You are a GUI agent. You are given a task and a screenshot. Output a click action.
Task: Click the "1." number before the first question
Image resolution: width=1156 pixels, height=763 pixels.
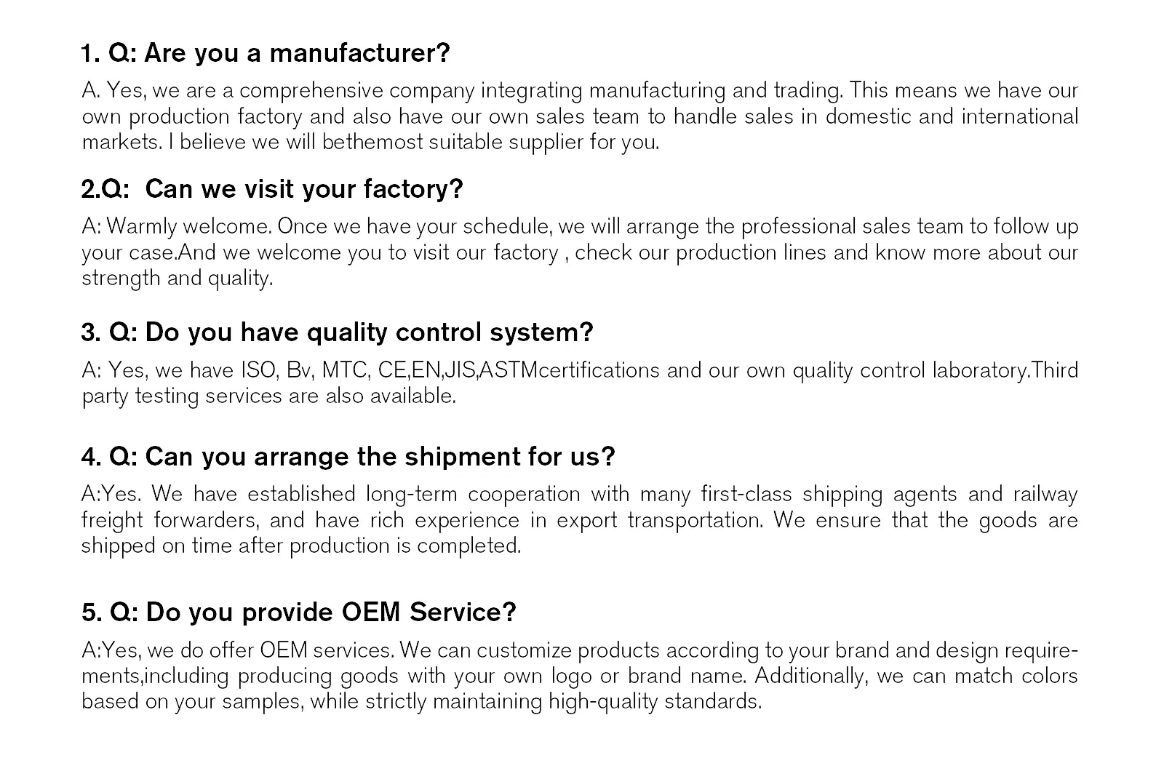pos(89,53)
